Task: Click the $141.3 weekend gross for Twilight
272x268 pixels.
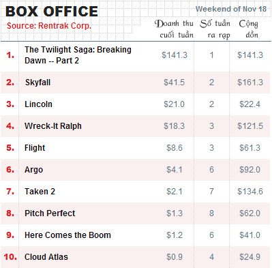Action: coord(175,55)
